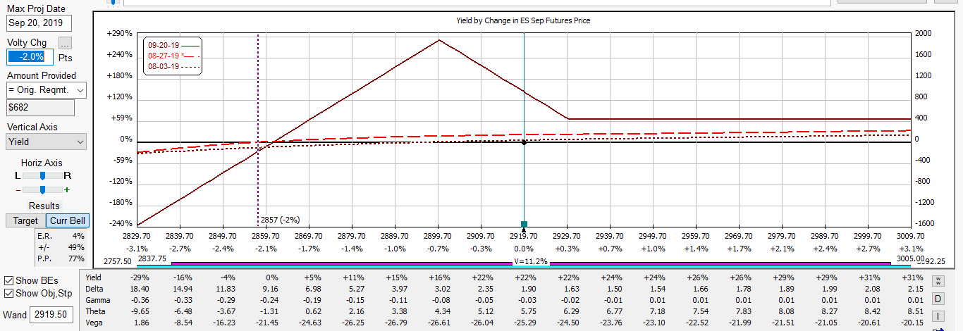Click the Yield row label in table
963x331 pixels.
94,277
